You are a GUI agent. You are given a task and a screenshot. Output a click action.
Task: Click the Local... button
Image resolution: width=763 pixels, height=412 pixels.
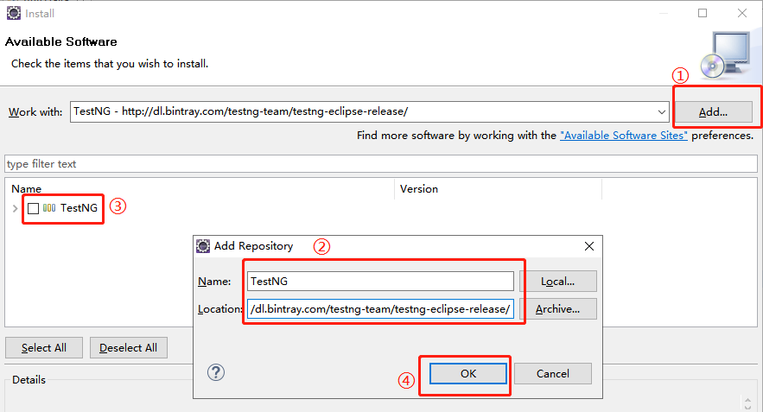click(x=557, y=282)
